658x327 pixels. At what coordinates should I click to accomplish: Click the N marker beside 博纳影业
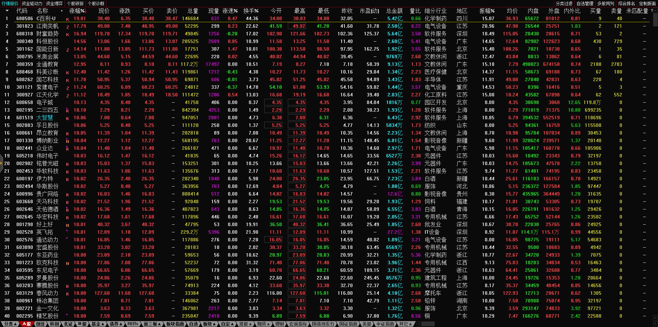[67, 141]
